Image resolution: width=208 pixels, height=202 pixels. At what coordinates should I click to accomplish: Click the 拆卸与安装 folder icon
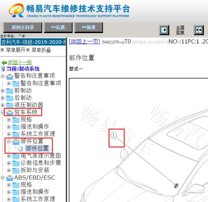point(16,171)
